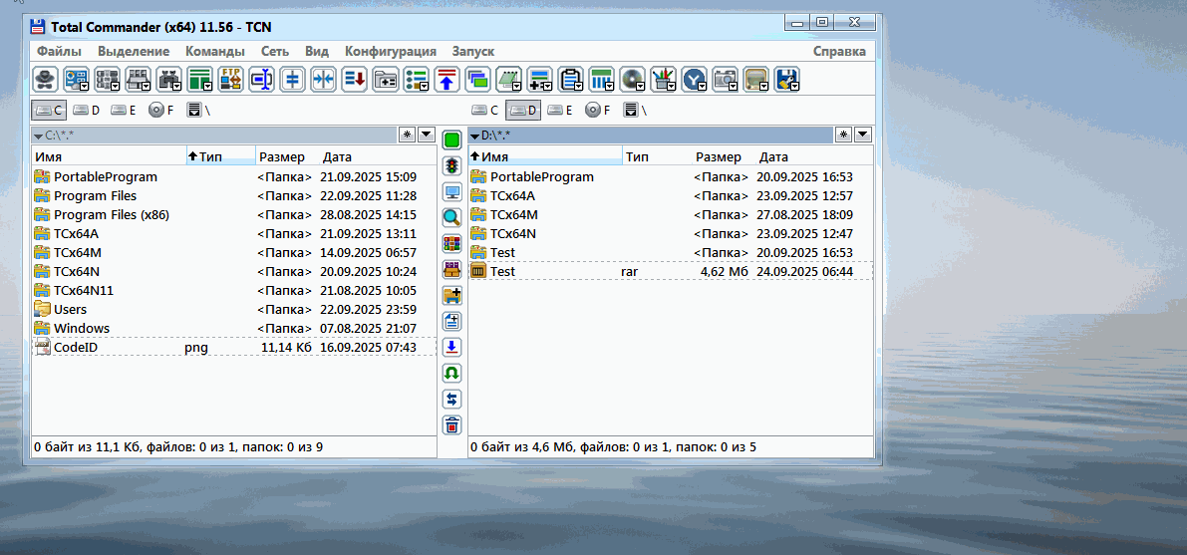Click the spy hat icon in toolbar
1187x555 pixels.
(45, 80)
